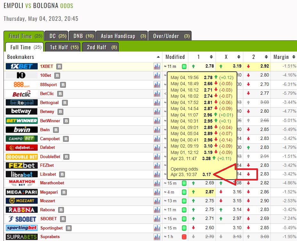
Task: Switch to the DNB (10) tab
Action: (82, 36)
